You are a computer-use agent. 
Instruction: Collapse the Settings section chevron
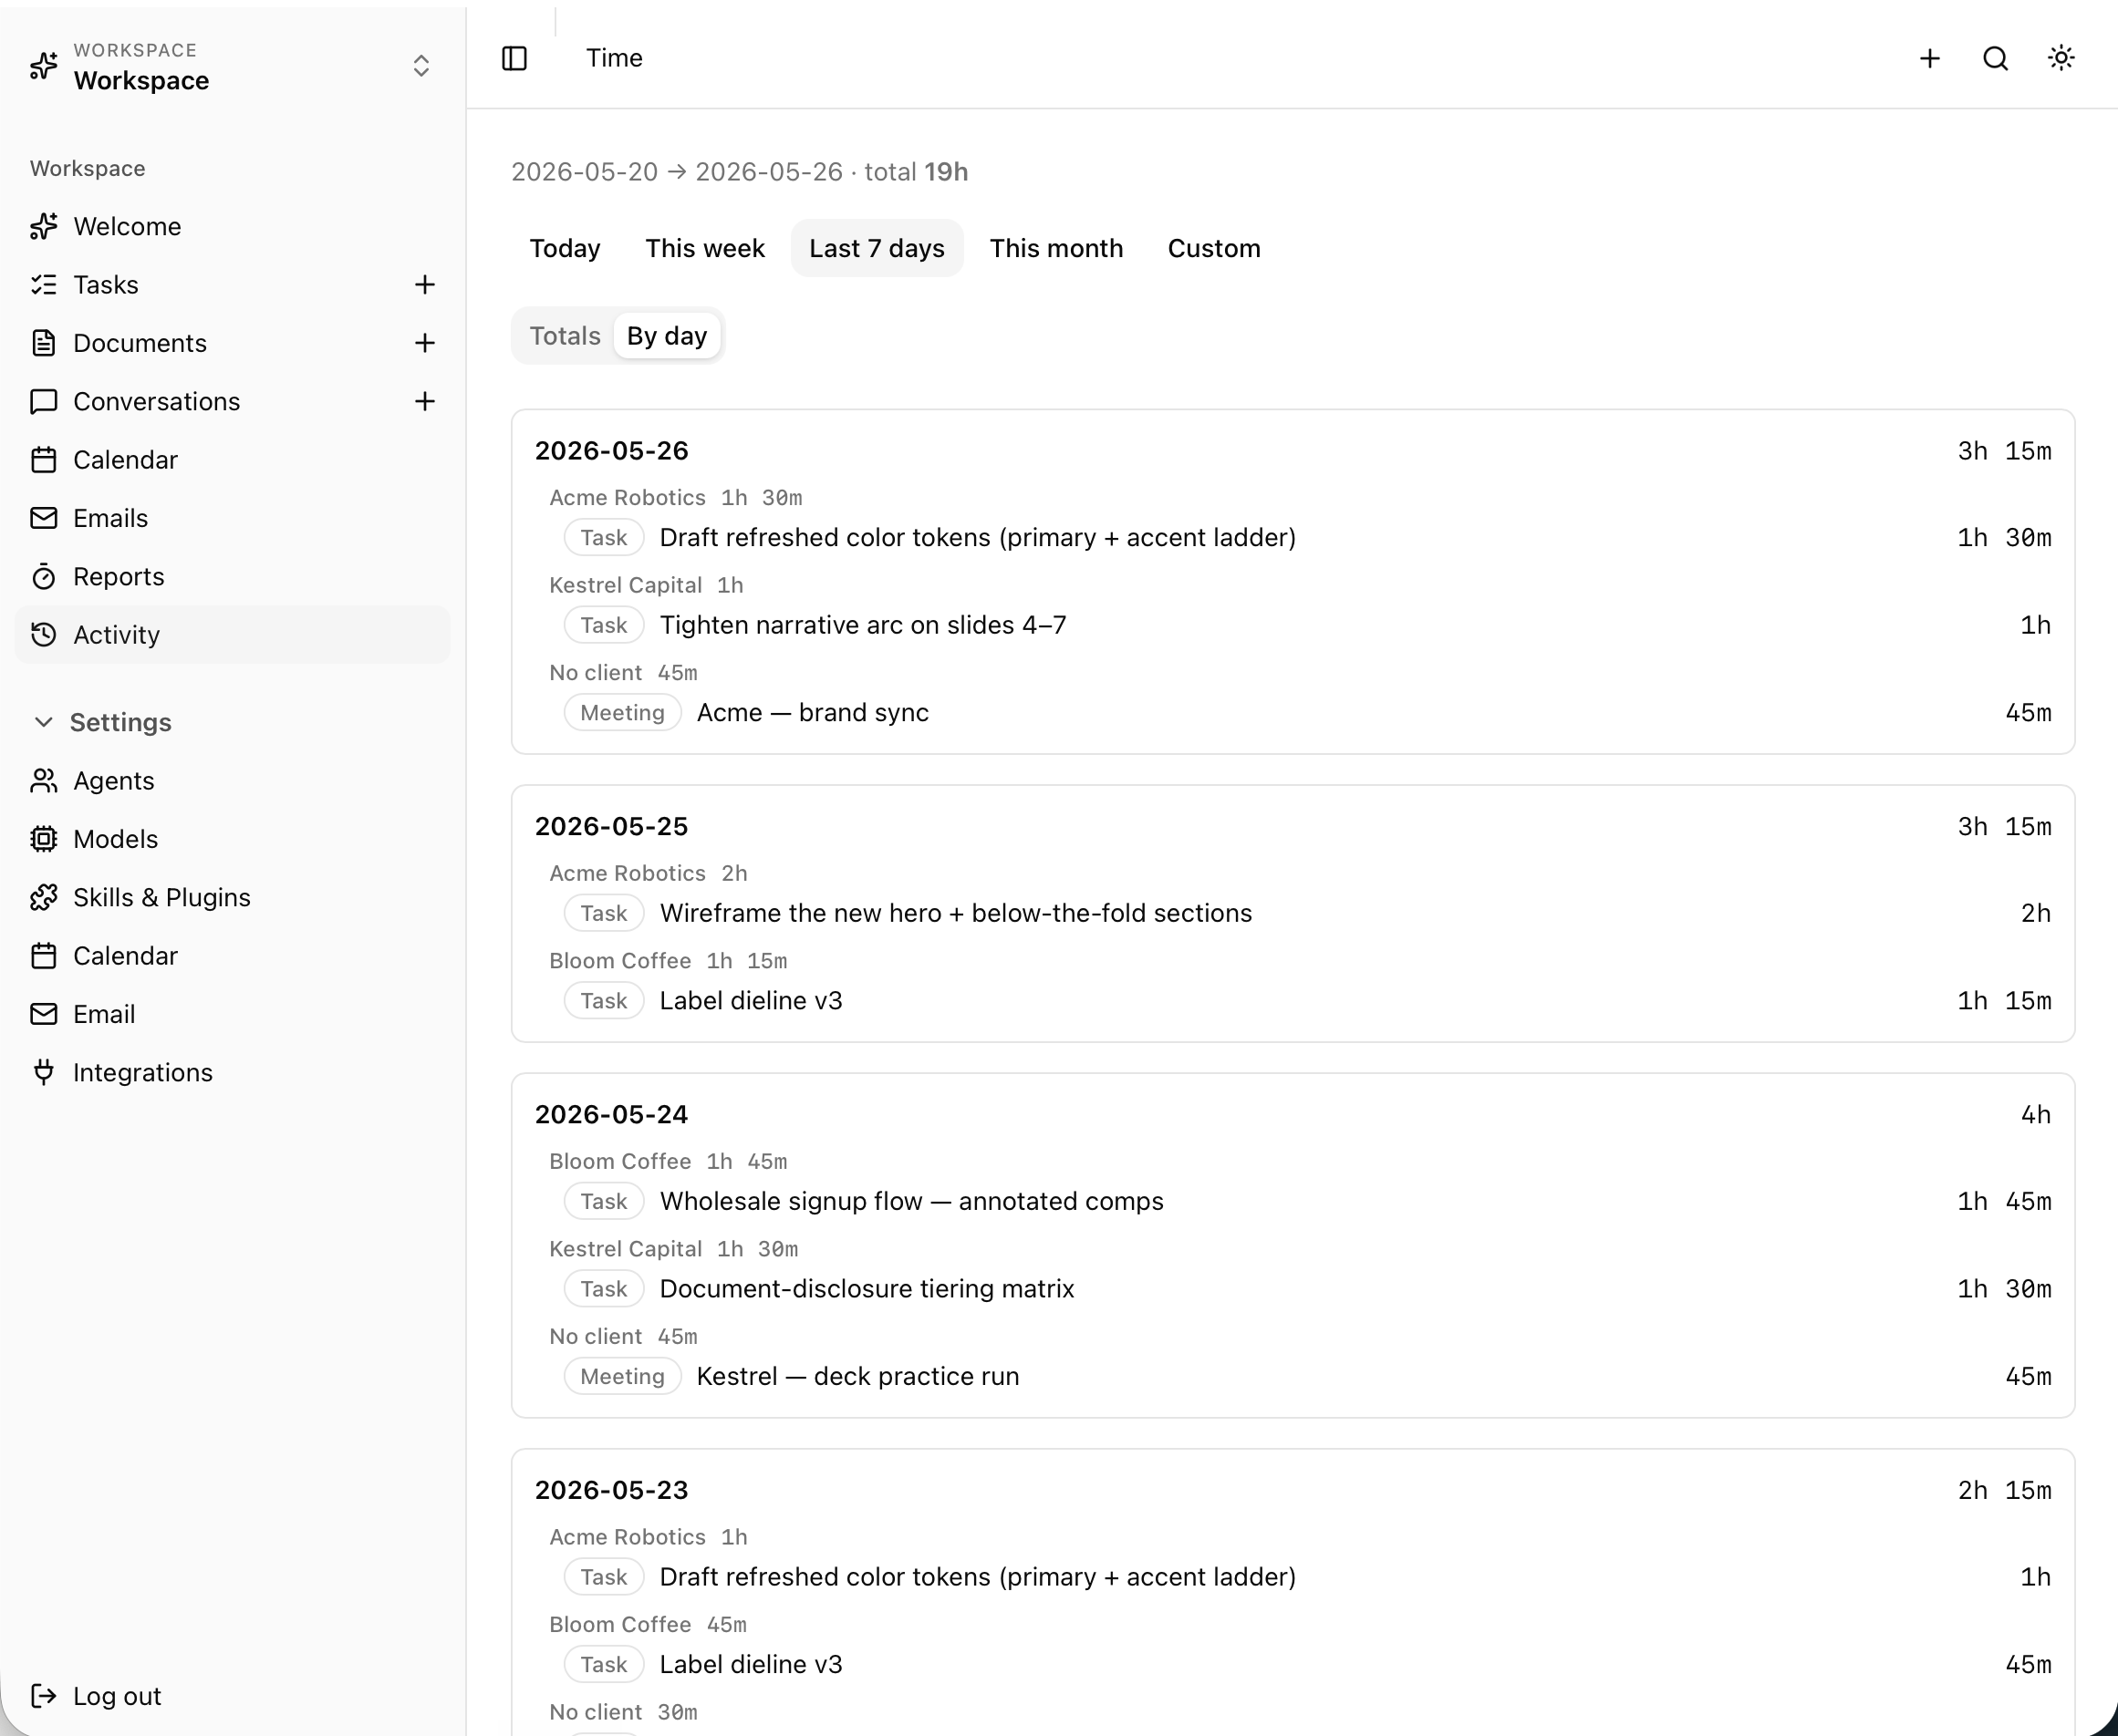click(x=43, y=722)
